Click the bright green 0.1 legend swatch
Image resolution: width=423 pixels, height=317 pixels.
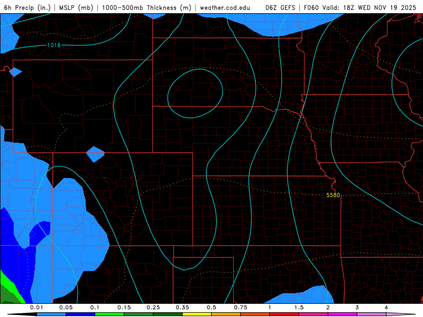pos(109,314)
